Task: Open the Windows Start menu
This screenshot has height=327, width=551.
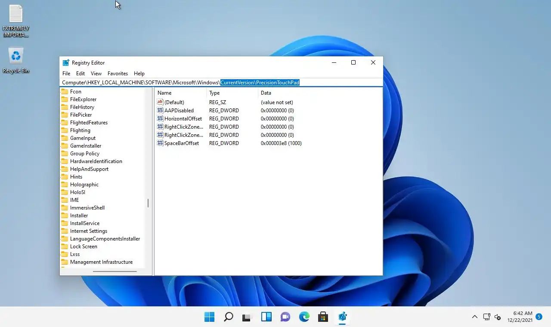Action: [x=209, y=317]
